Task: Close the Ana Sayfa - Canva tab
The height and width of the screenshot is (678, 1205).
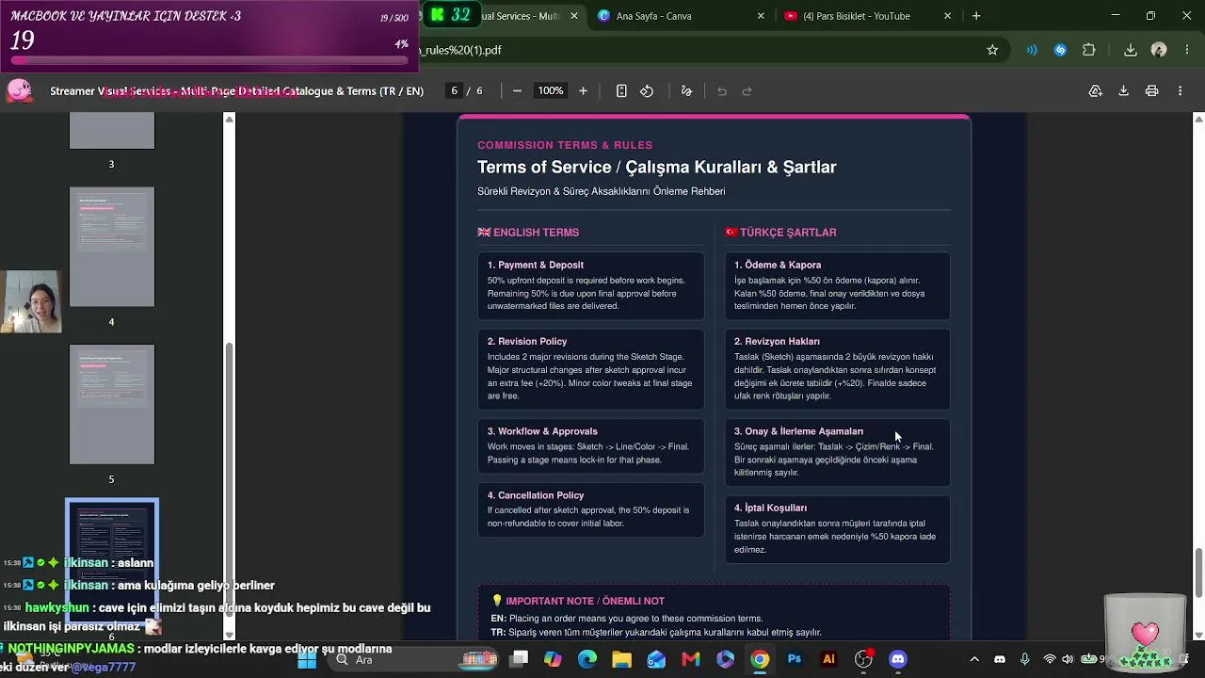Action: 761,16
